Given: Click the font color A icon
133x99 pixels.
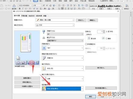Looking at the screenshot, I should pyautogui.click(x=49, y=9).
